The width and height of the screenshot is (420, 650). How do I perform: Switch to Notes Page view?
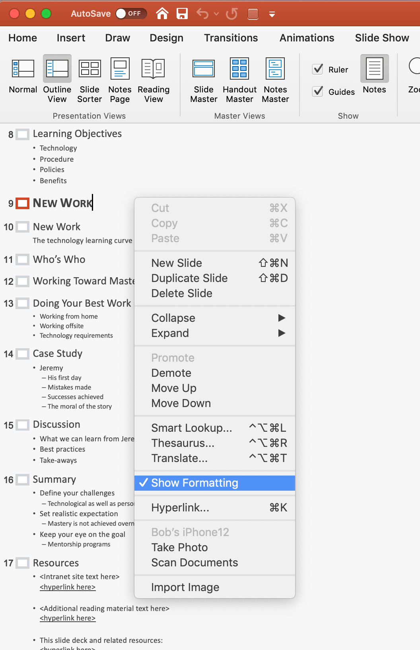[120, 80]
